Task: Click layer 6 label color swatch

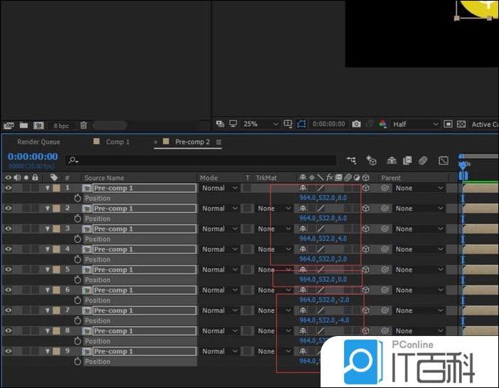Action: 56,290
